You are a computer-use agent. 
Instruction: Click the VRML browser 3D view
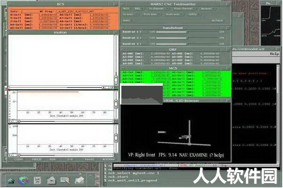click(176, 132)
